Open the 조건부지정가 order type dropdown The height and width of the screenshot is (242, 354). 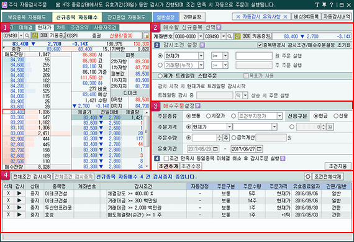click(279, 116)
